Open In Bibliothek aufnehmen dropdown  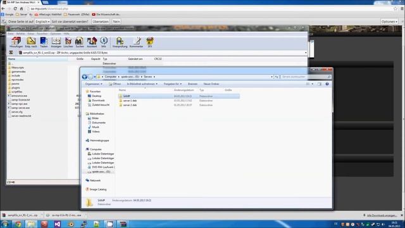click(142, 84)
